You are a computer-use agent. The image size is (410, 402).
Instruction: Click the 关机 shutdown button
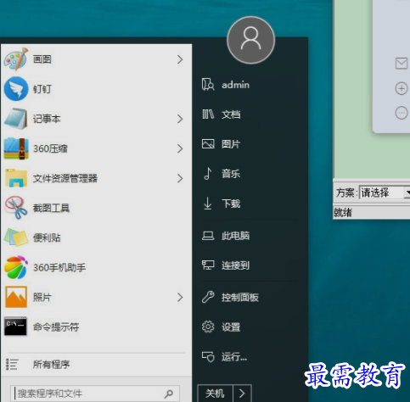coord(215,394)
